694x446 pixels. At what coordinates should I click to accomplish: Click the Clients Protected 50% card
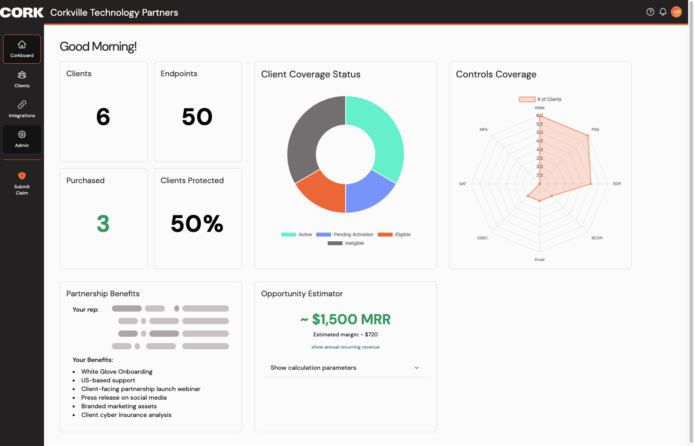(198, 218)
